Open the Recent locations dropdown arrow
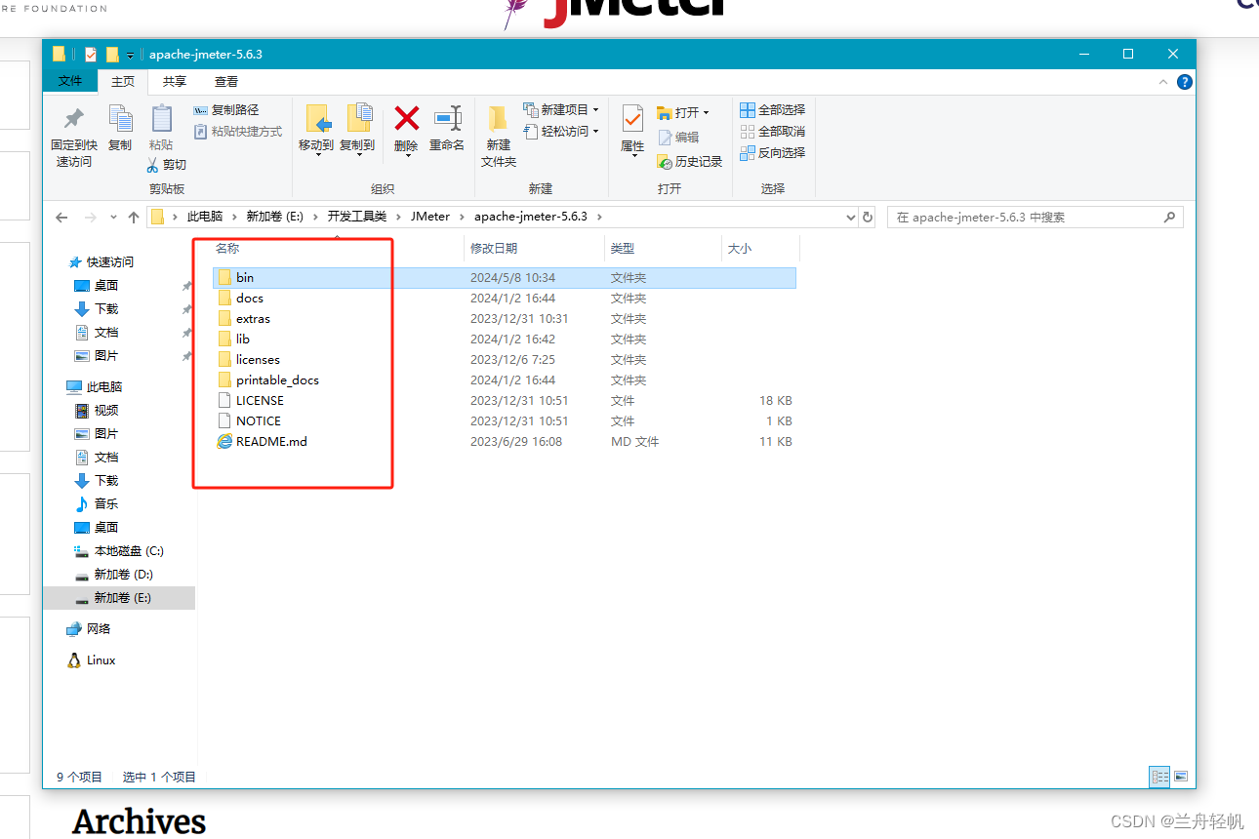Image resolution: width=1259 pixels, height=839 pixels. coord(113,218)
